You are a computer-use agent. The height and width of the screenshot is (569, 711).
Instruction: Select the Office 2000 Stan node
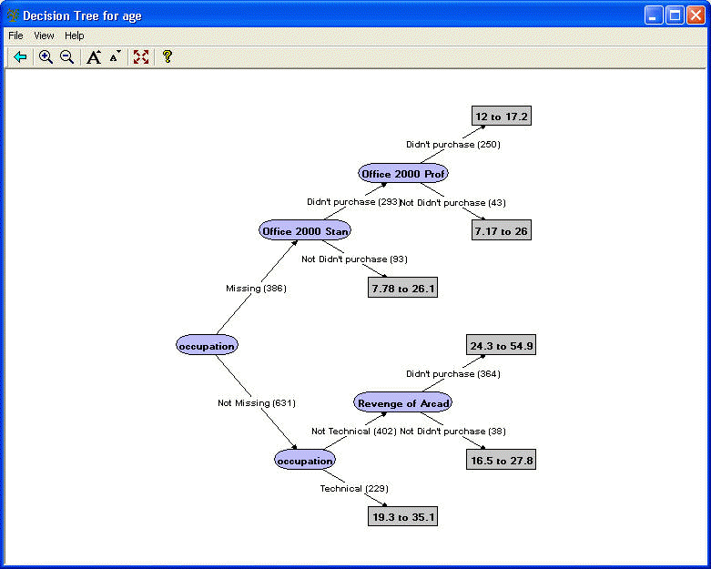click(x=305, y=231)
